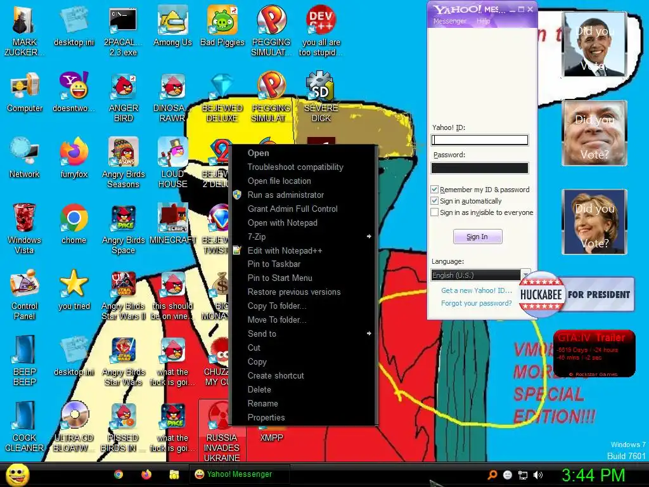This screenshot has height=487, width=649.
Task: Select the SEVERE DICK gear icon
Action: (x=321, y=97)
